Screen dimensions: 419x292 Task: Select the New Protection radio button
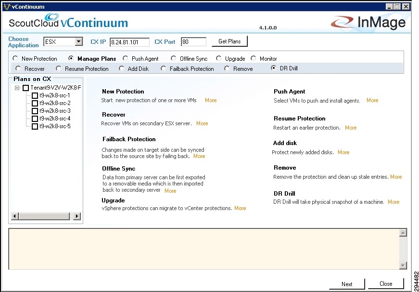15,58
